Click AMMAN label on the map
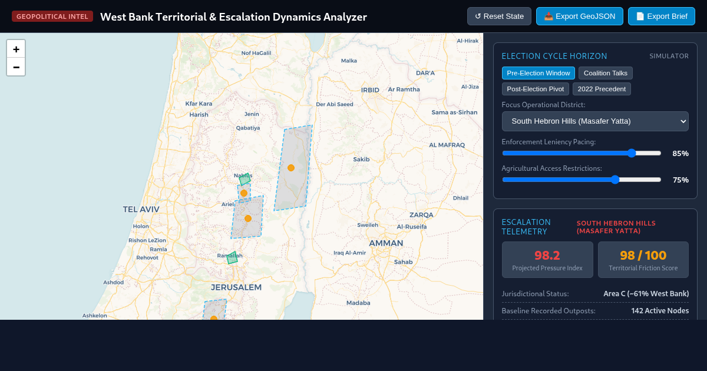The width and height of the screenshot is (707, 371). pos(386,243)
